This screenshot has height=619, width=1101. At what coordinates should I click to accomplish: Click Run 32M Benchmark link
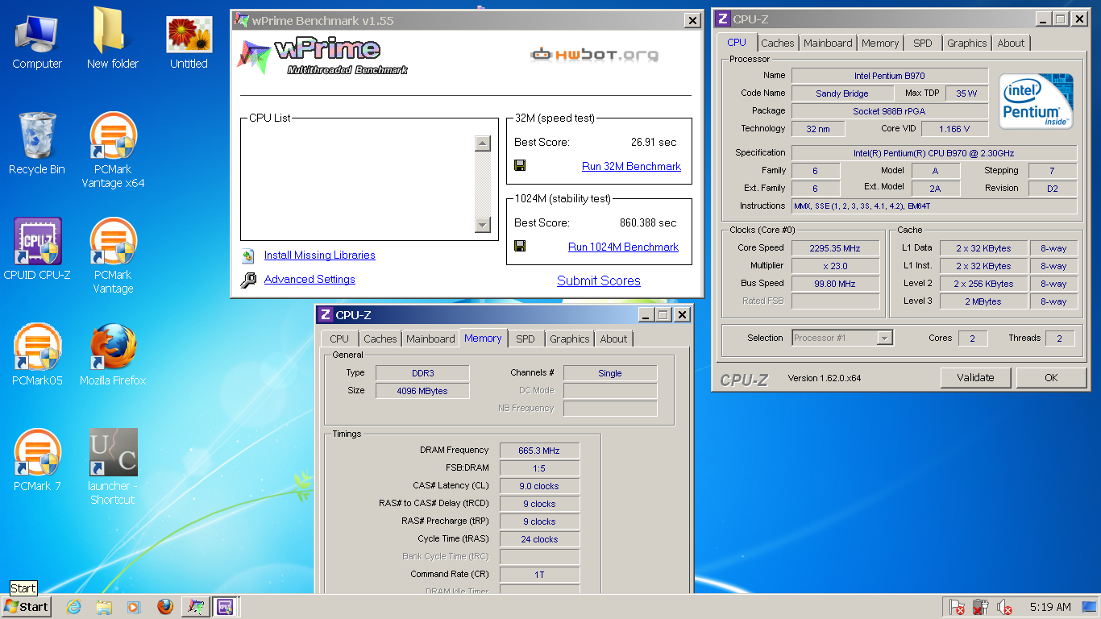point(631,167)
